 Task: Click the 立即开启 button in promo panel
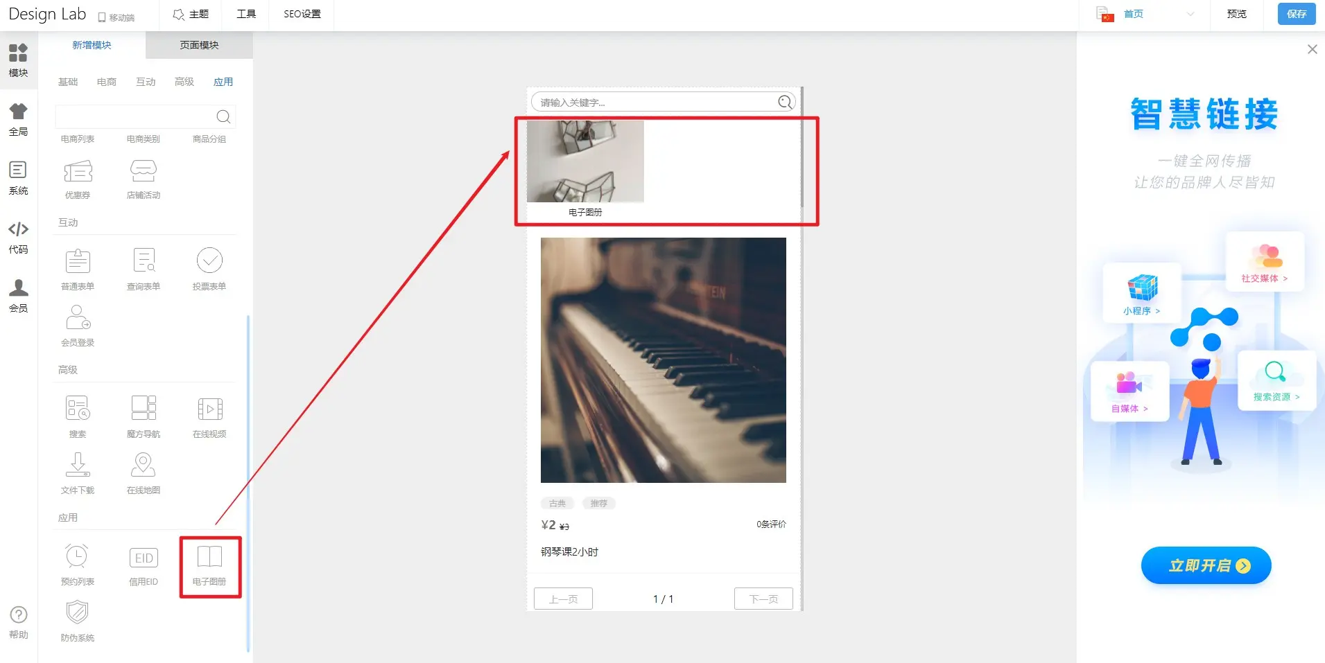click(1206, 565)
